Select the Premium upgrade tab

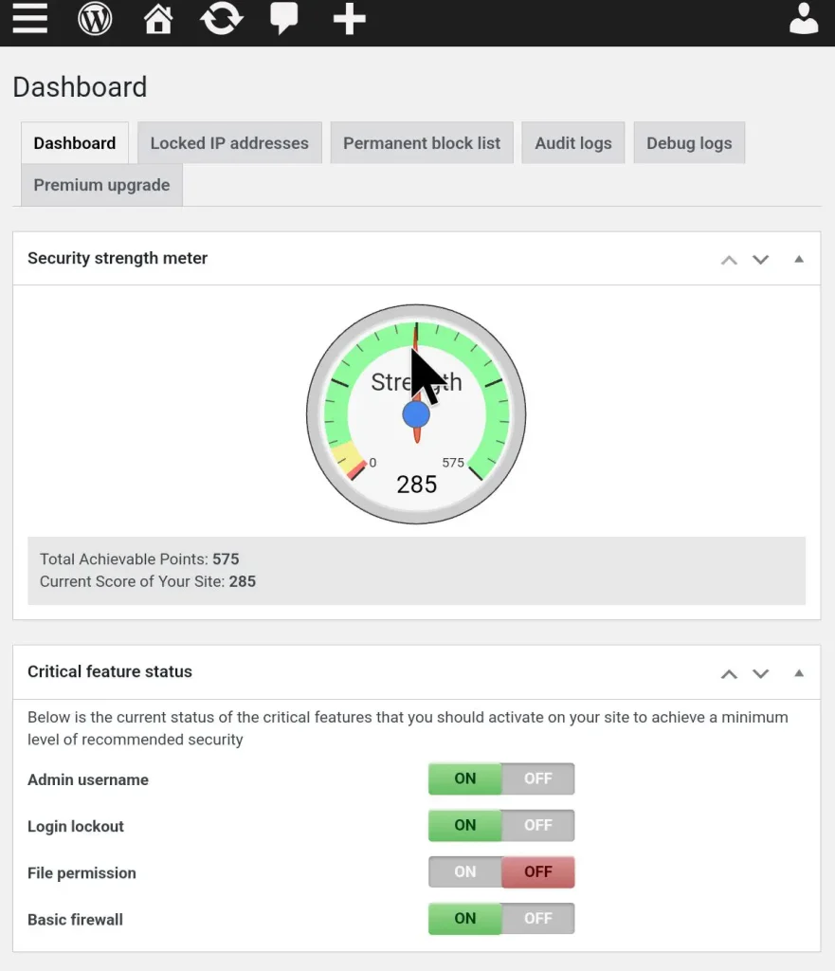[x=101, y=185]
